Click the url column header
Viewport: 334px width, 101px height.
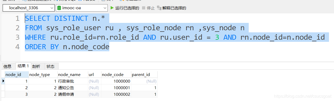(95, 74)
